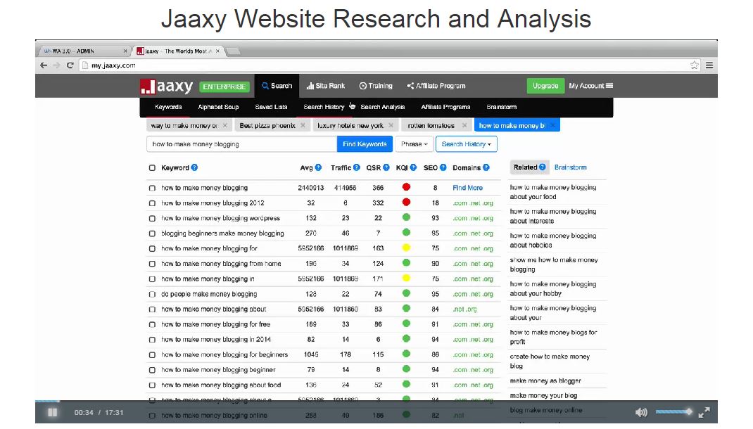Check 'how to make money blogging' row checkbox

(152, 188)
